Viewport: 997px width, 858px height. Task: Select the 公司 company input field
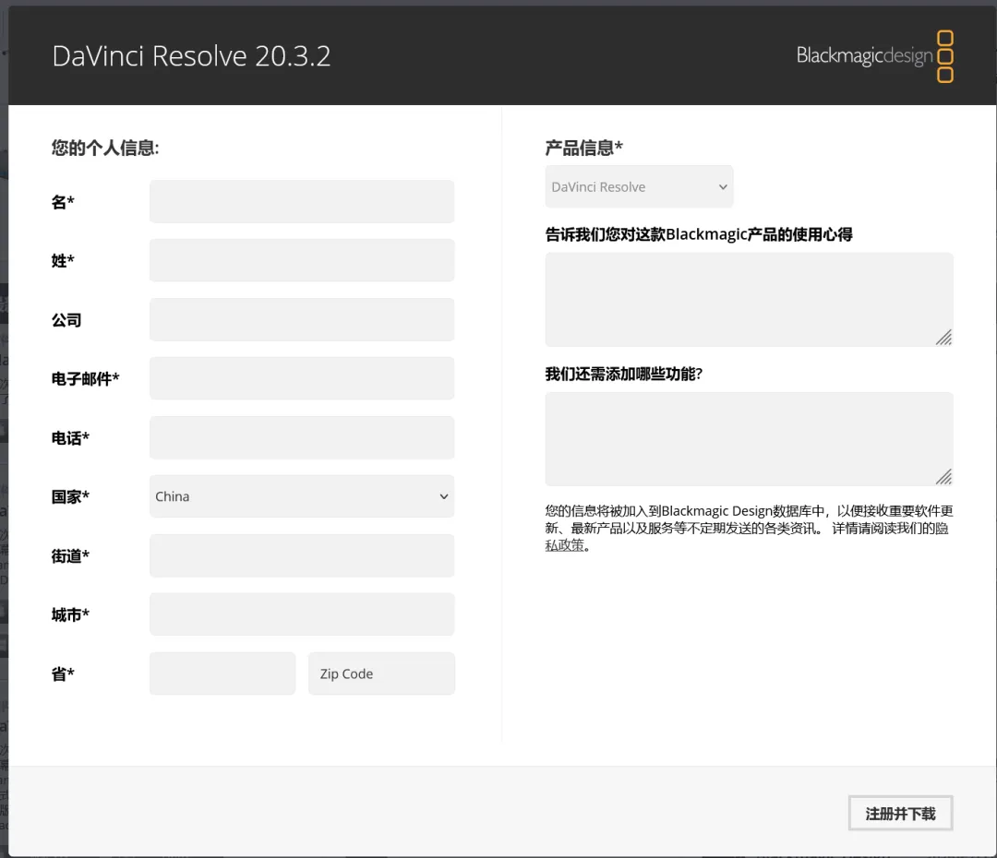pos(302,319)
